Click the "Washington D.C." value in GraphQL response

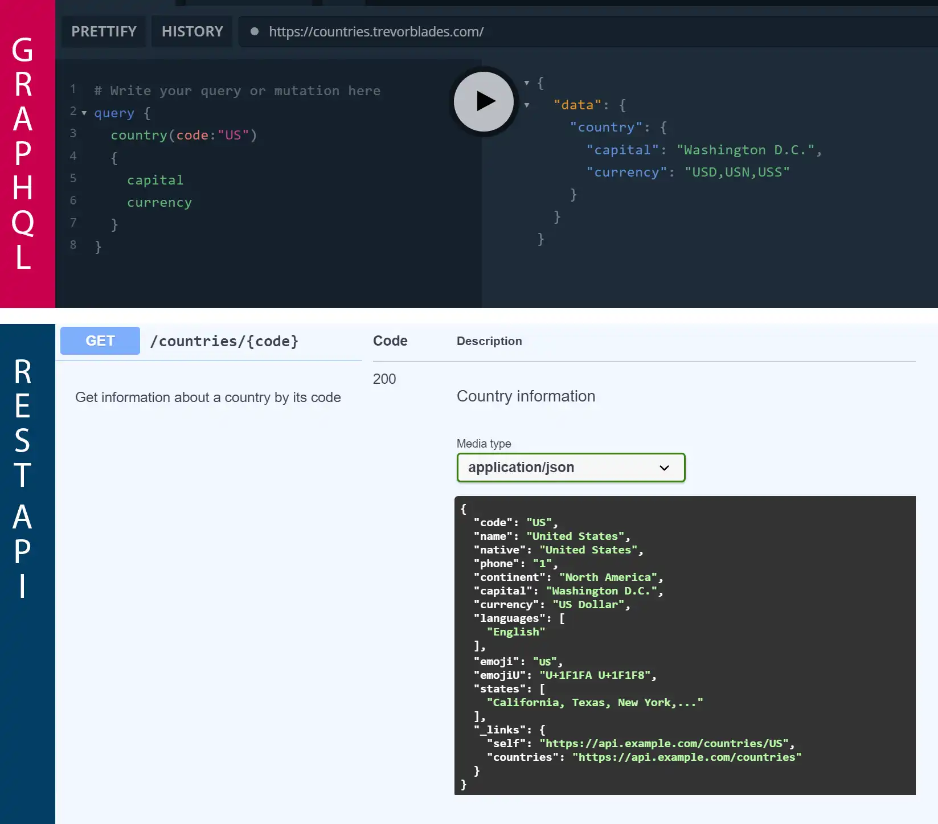pyautogui.click(x=745, y=150)
